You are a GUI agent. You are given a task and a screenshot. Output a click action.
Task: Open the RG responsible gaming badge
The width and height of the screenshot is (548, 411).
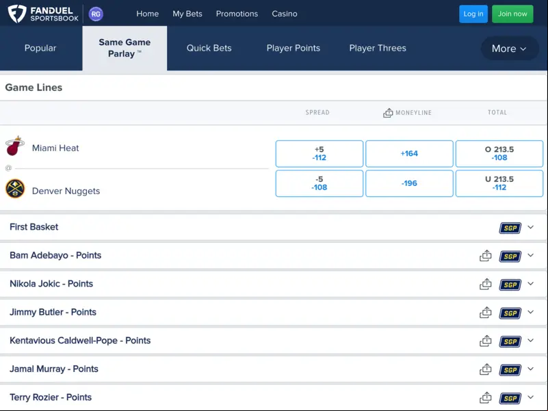click(x=96, y=14)
